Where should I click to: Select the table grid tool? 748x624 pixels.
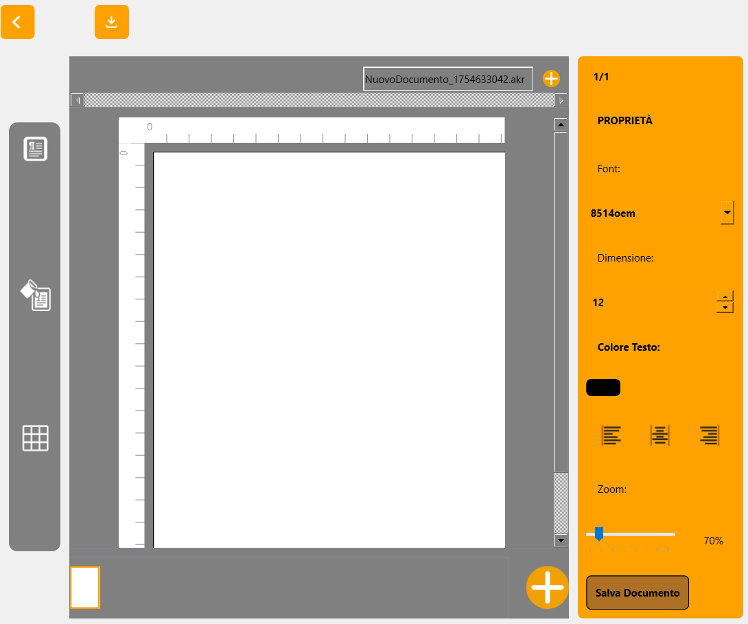(x=34, y=438)
